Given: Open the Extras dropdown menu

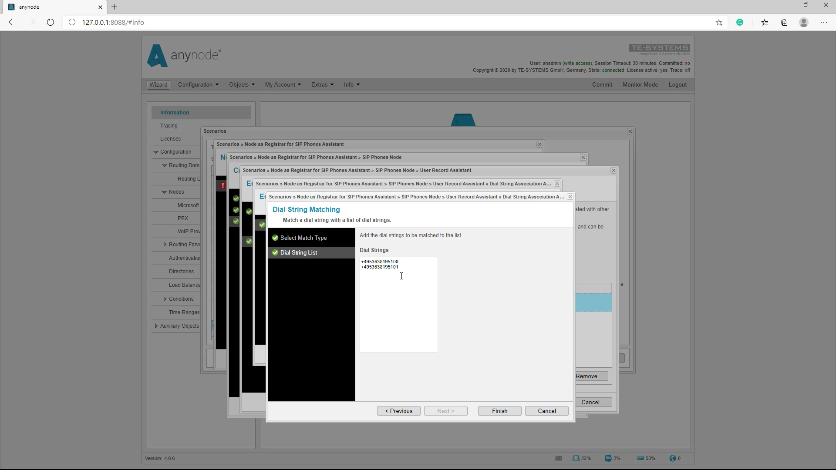Looking at the screenshot, I should coord(322,85).
